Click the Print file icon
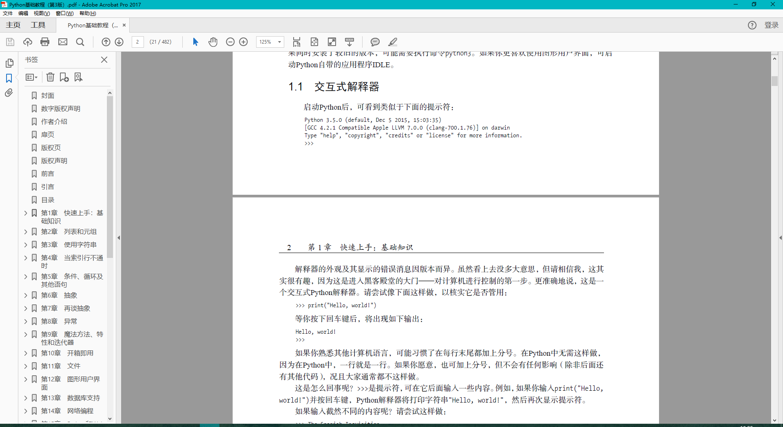Screen dimensions: 783x427 pos(45,42)
